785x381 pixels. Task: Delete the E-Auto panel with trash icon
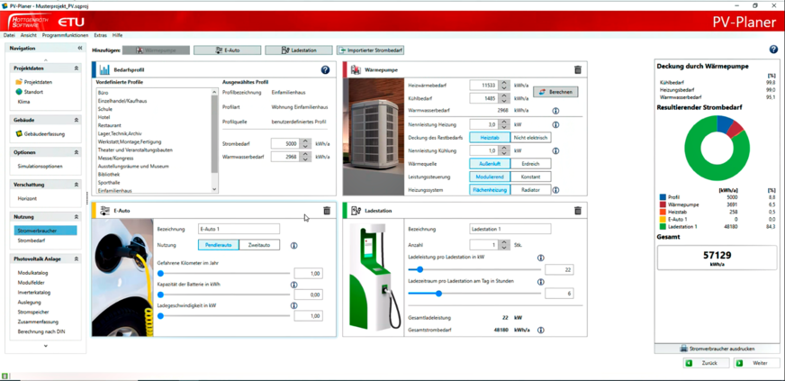point(327,211)
